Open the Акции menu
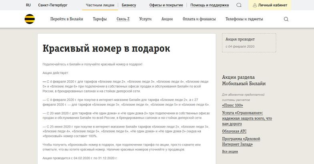 tap(167, 19)
